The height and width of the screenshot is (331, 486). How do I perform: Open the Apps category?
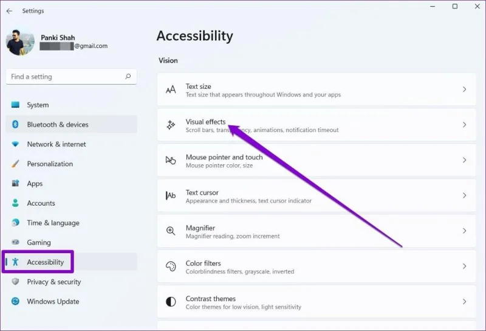71,183
